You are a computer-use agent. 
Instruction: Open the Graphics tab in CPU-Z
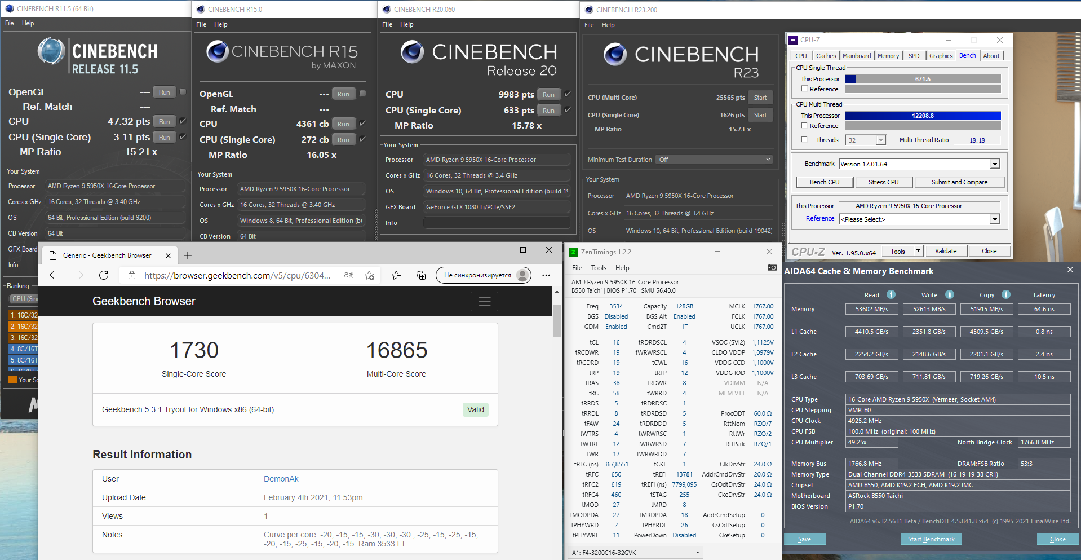point(941,56)
